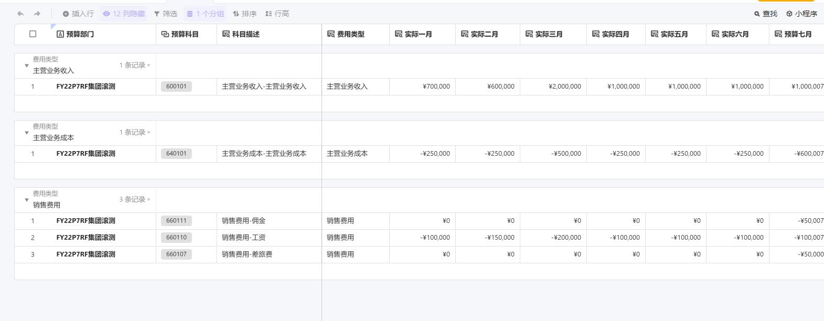Image resolution: width=824 pixels, height=321 pixels.
Task: Select cell 销售费用-差旅费
Action: 269,254
